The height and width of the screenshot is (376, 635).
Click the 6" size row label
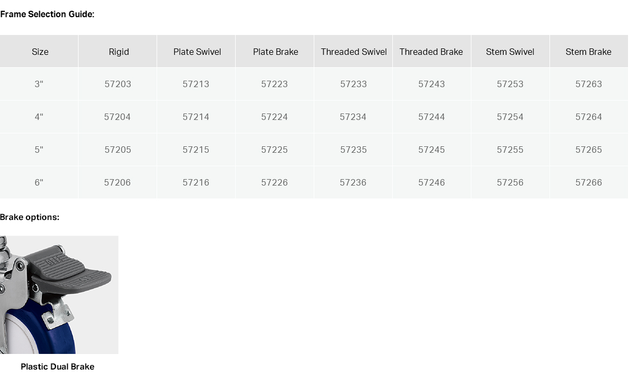39,182
